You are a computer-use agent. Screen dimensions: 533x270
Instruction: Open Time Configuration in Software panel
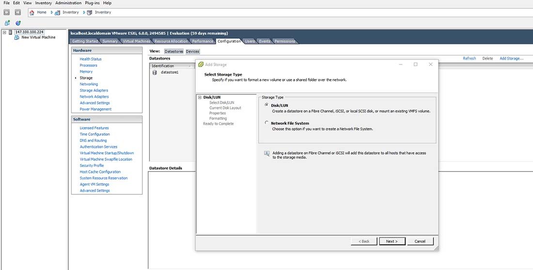pos(94,134)
